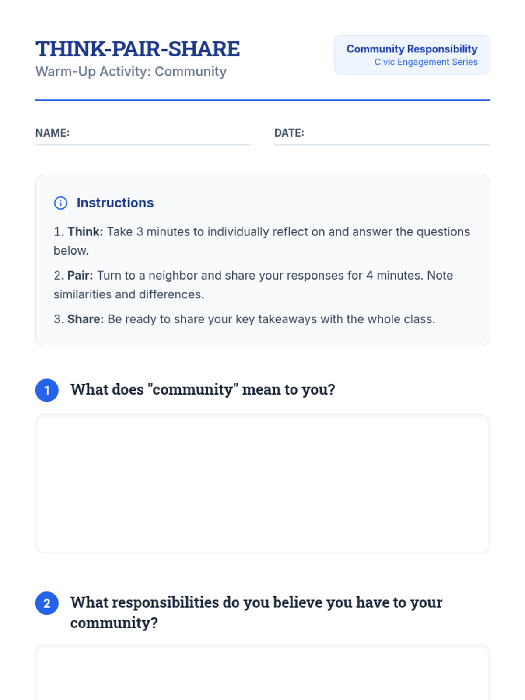Click the bold Share: step label

[x=85, y=319]
